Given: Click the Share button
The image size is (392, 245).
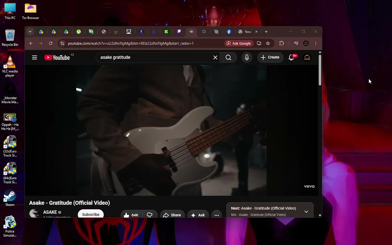Looking at the screenshot, I should (x=172, y=215).
